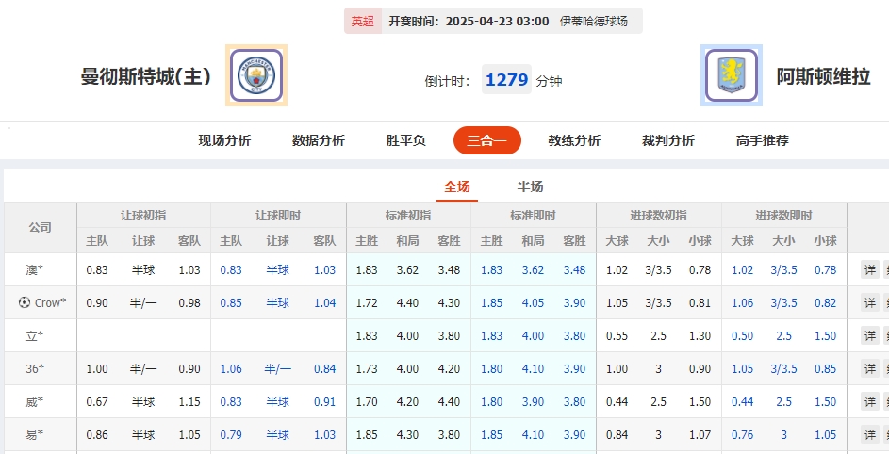Open the 现场分析 tab

(224, 140)
